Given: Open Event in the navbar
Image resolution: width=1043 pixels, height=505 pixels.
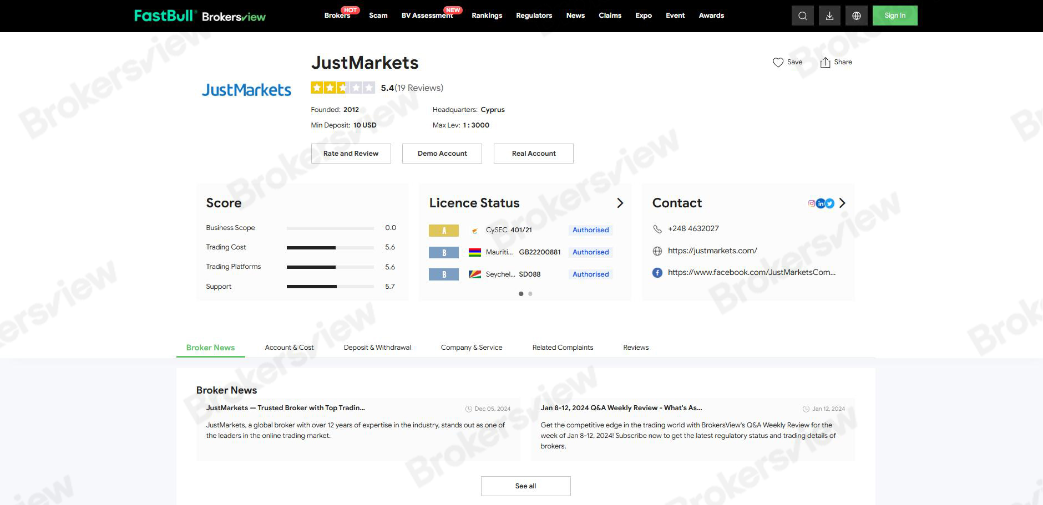Looking at the screenshot, I should tap(675, 16).
